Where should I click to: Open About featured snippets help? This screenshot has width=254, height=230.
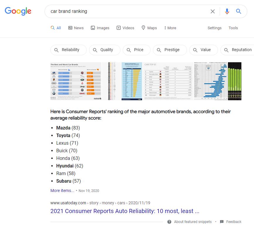tap(193, 222)
